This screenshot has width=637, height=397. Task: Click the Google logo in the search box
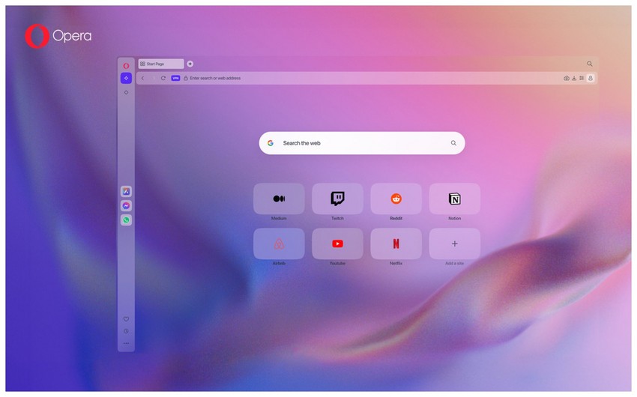[x=271, y=143]
